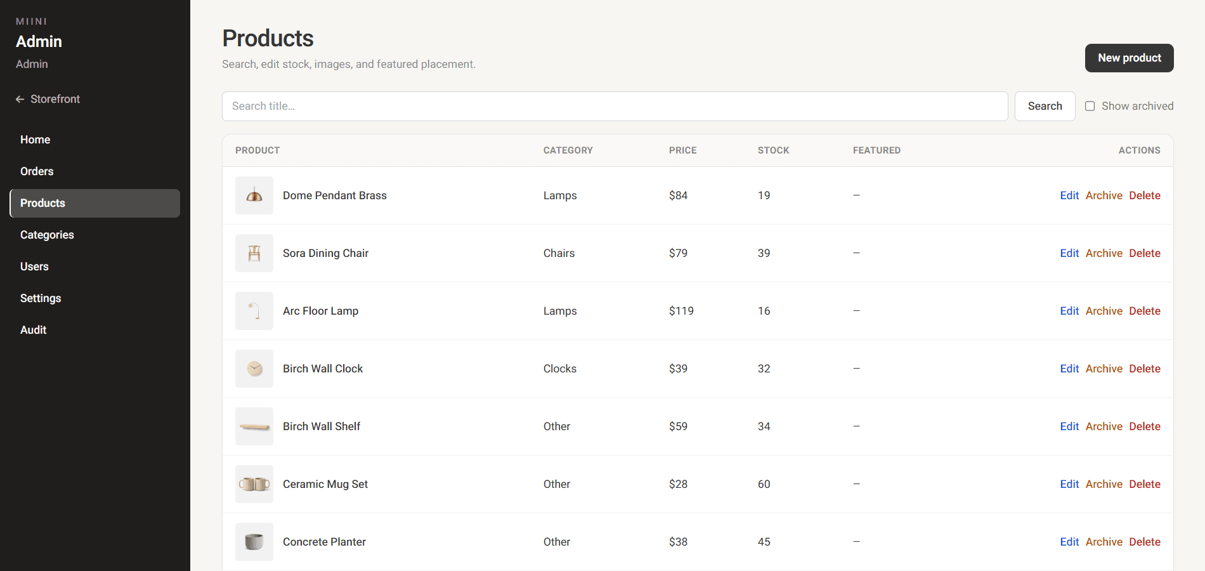Click the Search button
Image resolution: width=1205 pixels, height=571 pixels.
coord(1045,106)
